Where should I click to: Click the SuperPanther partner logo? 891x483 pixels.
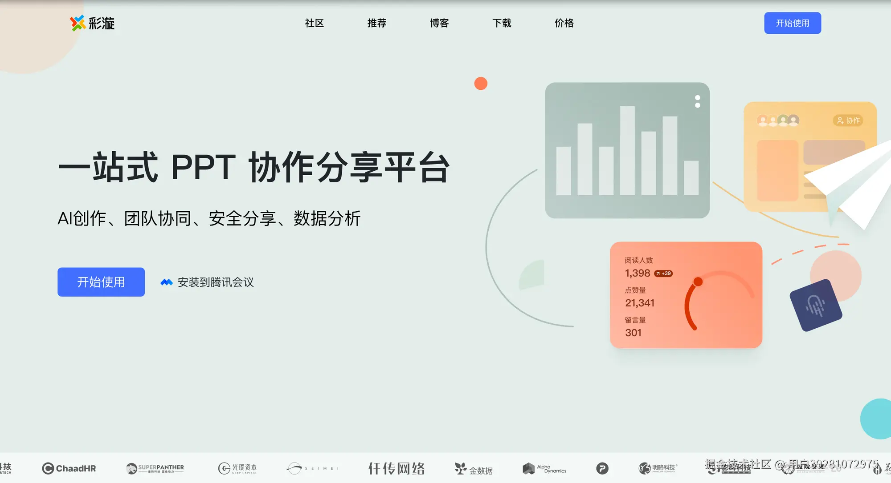pyautogui.click(x=155, y=468)
